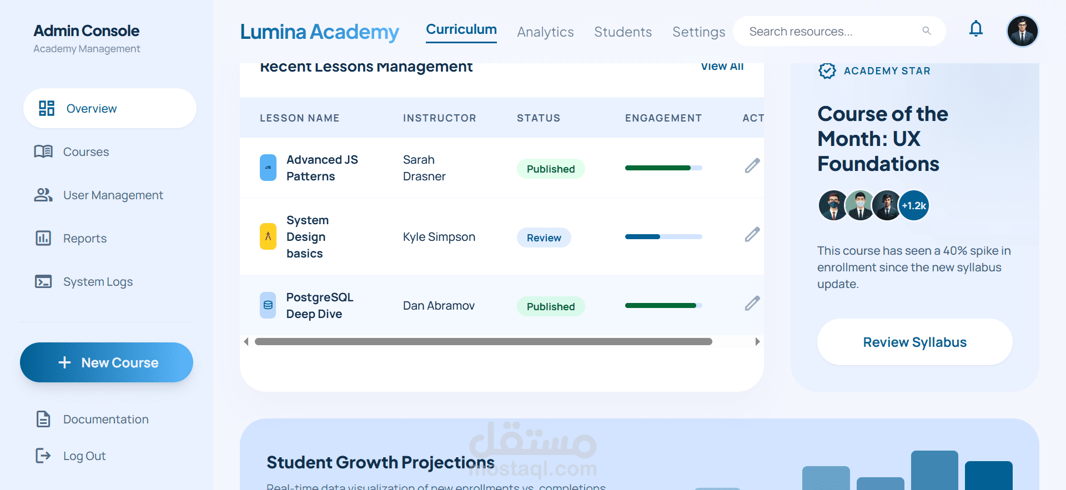This screenshot has height=490, width=1066.
Task: Click the pencil icon for System Design basics
Action: pyautogui.click(x=752, y=235)
